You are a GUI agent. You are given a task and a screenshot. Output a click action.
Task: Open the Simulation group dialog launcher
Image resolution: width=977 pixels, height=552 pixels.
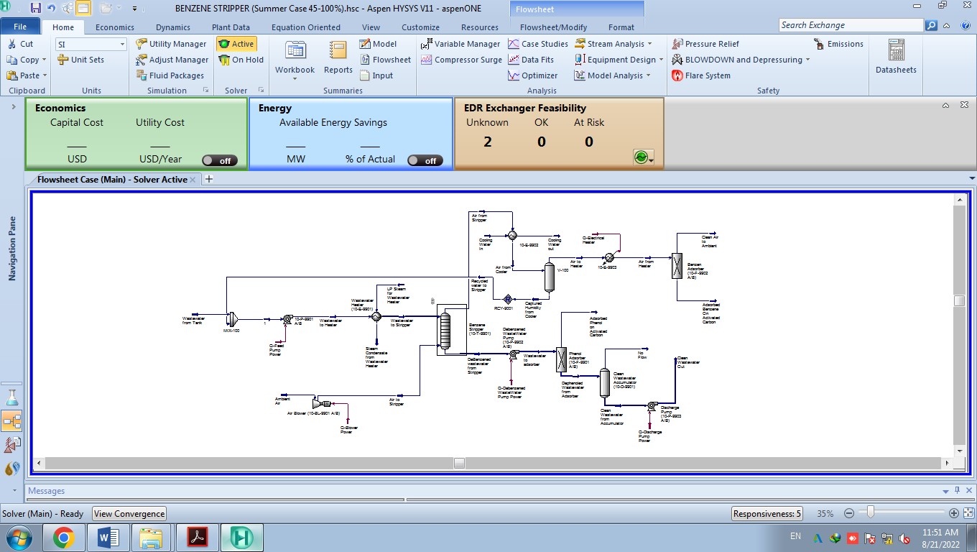[206, 91]
